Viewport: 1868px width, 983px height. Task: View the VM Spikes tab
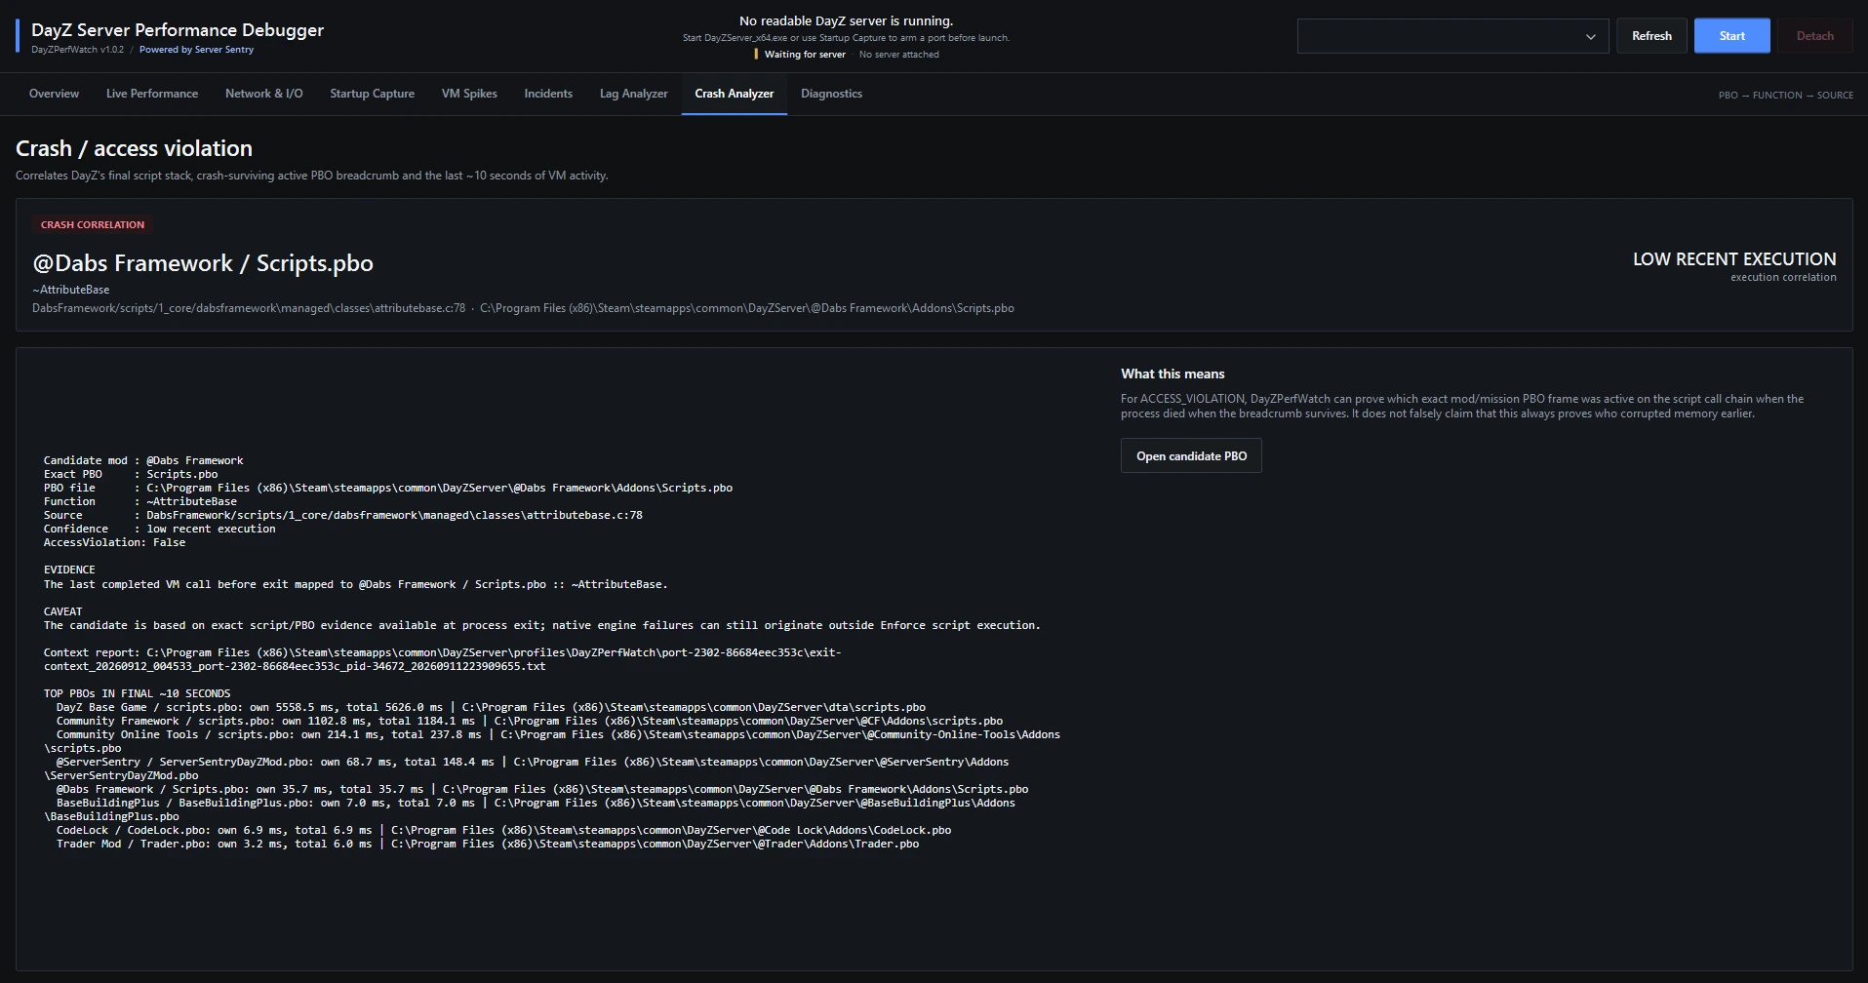click(469, 94)
